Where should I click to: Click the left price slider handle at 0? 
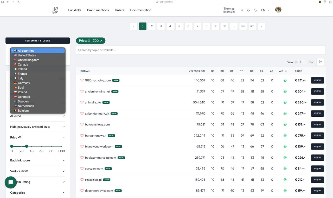12,146
